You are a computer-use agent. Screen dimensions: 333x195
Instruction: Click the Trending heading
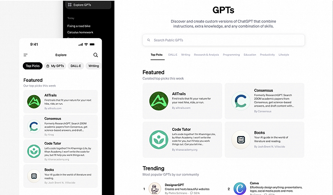pos(153,168)
